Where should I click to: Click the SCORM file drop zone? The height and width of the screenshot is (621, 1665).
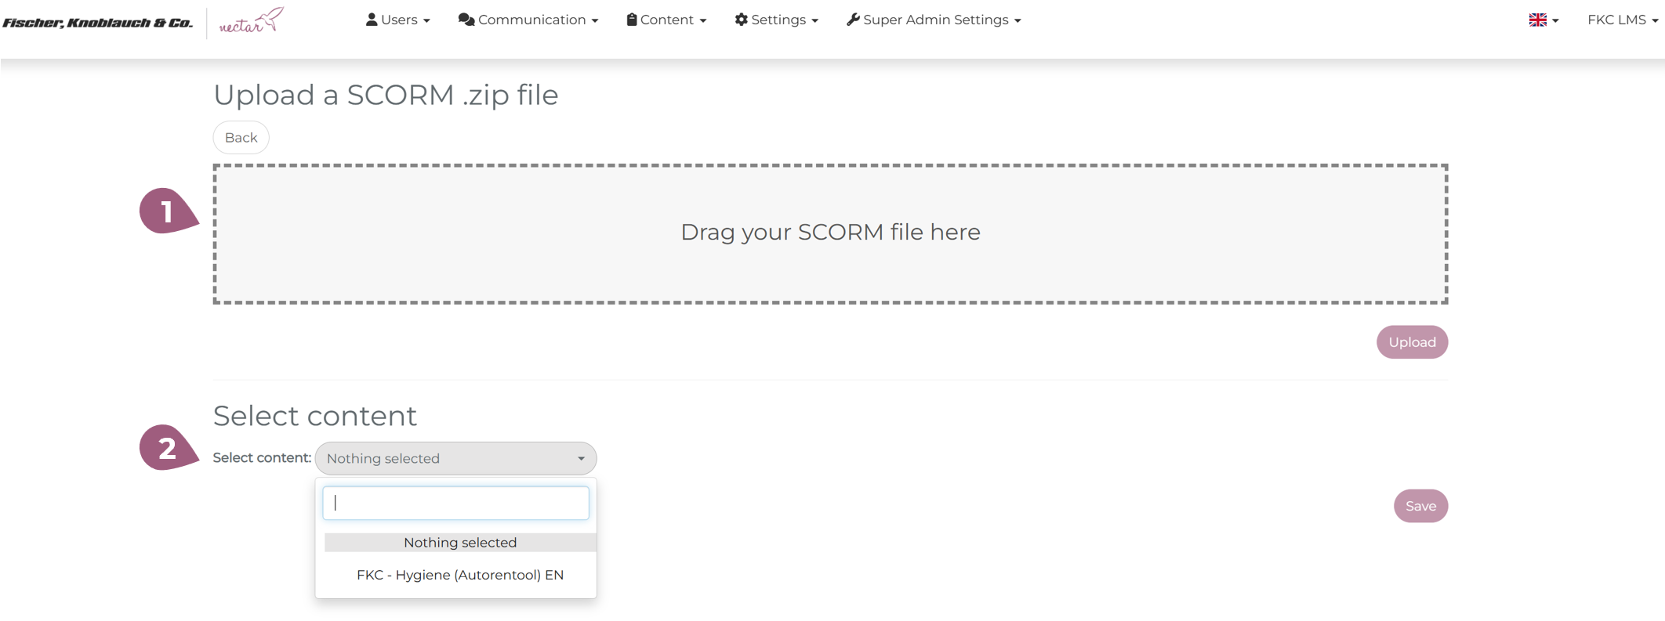click(x=829, y=233)
